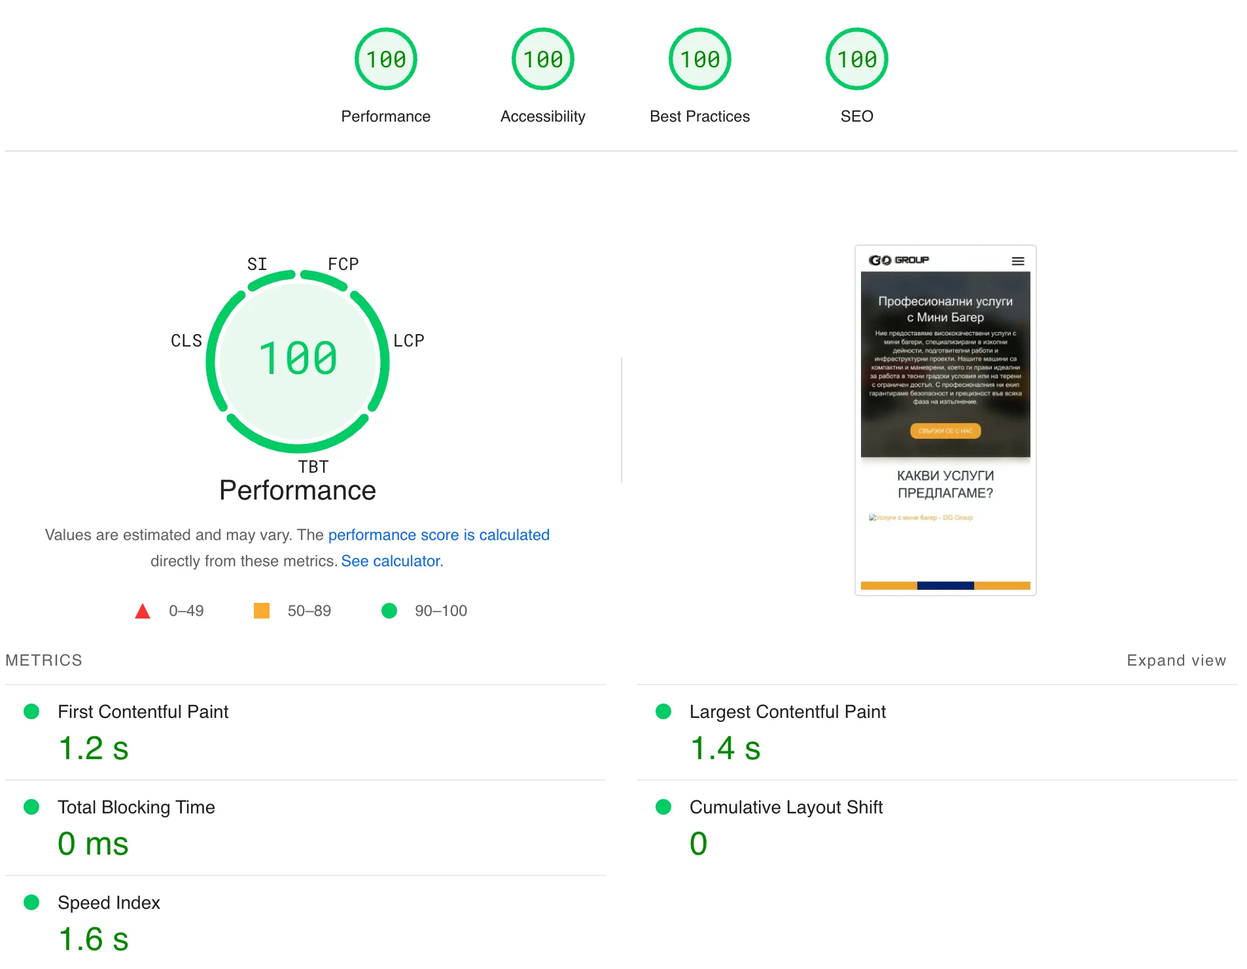This screenshot has height=969, width=1247.
Task: Click the green dot beside Largest Contentful Paint
Action: pyautogui.click(x=663, y=711)
